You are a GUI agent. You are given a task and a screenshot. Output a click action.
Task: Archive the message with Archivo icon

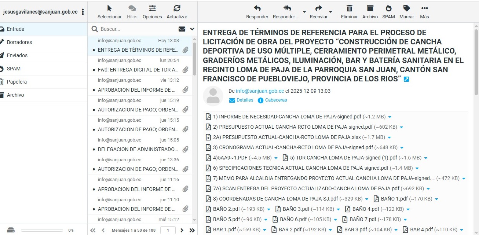(370, 8)
